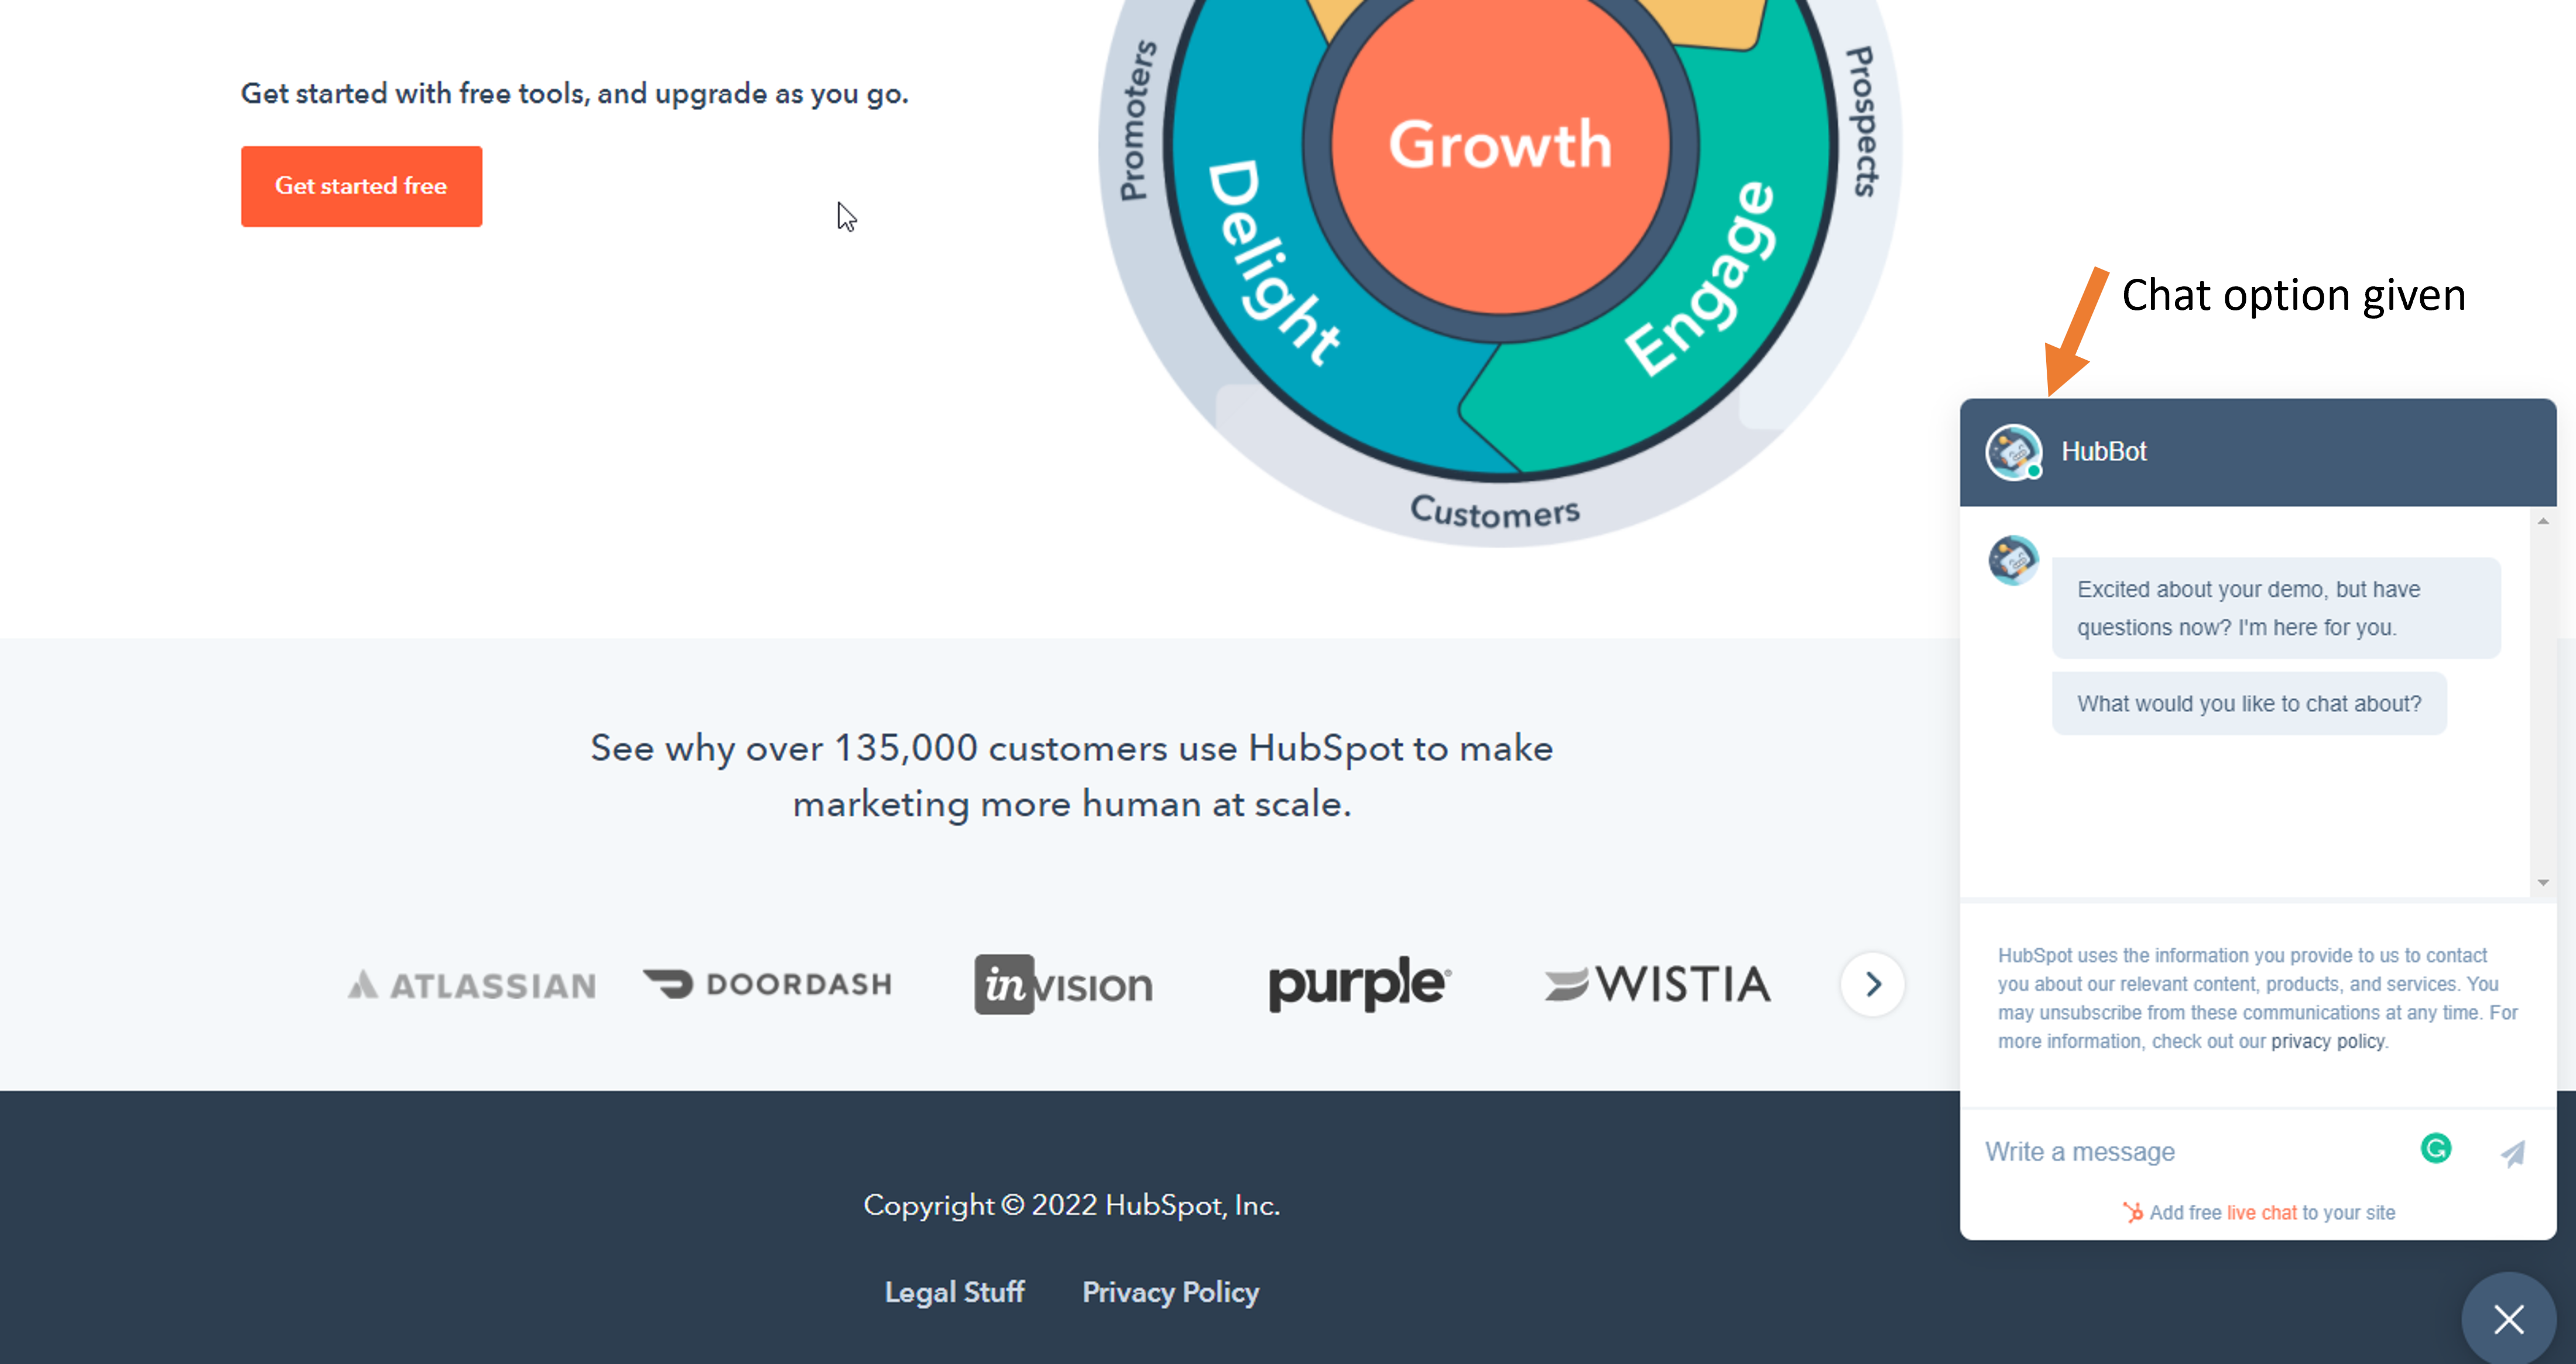Click the chat scrollbar down arrow
Screen dimensions: 2576x1364
(2543, 882)
